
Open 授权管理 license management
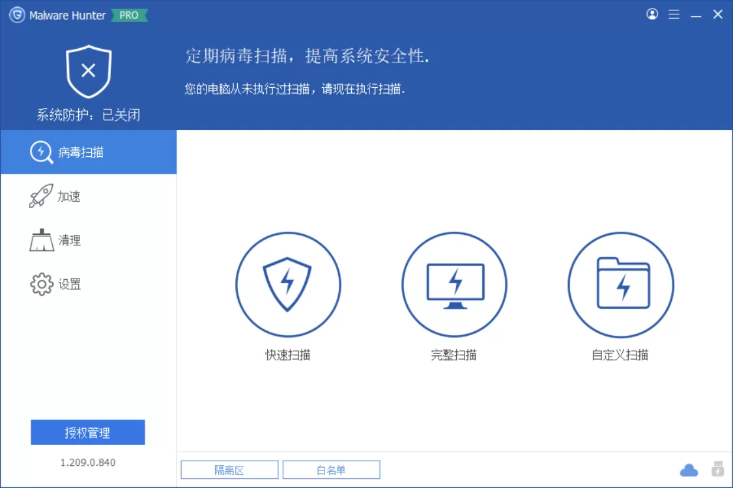coord(87,432)
